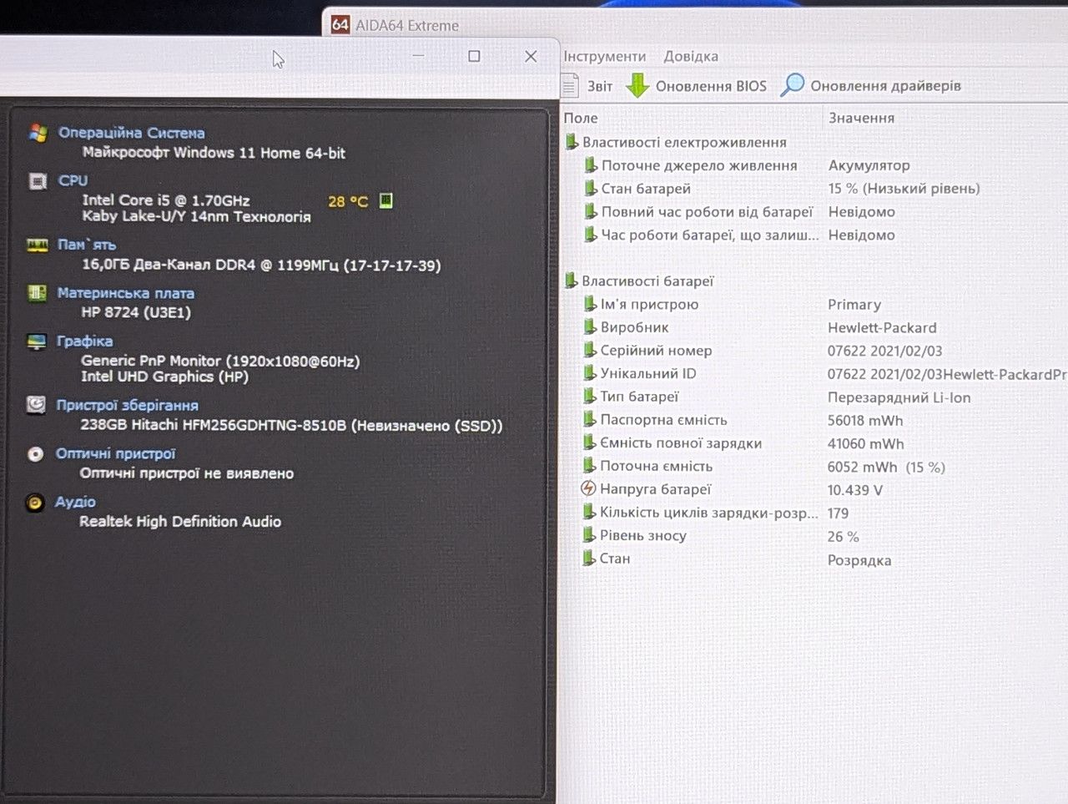The image size is (1068, 804).
Task: Click the green CPU temperature indicator icon
Action: click(385, 200)
